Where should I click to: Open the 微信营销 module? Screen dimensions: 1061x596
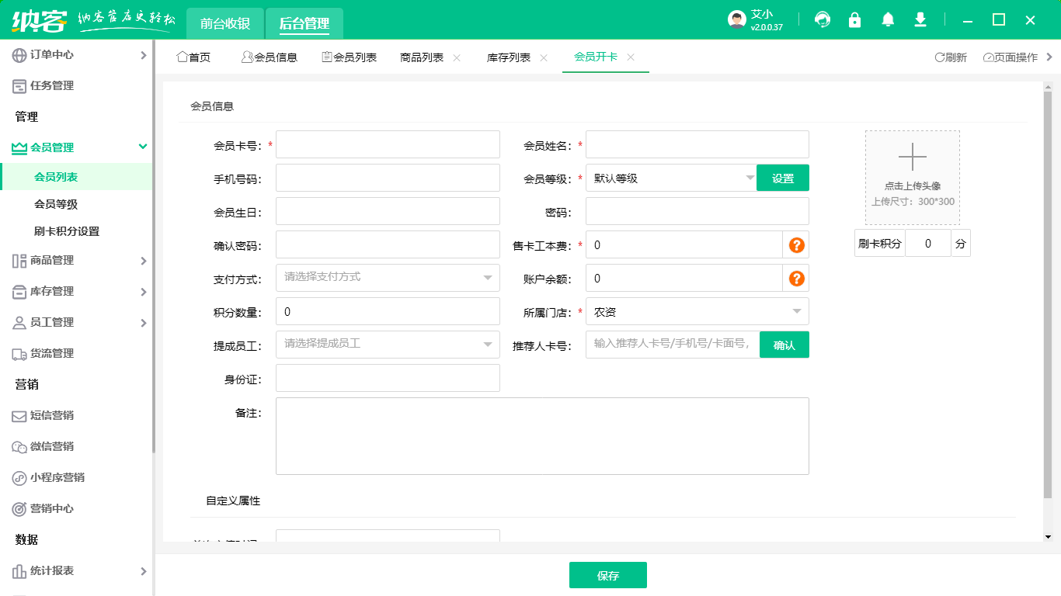(48, 446)
